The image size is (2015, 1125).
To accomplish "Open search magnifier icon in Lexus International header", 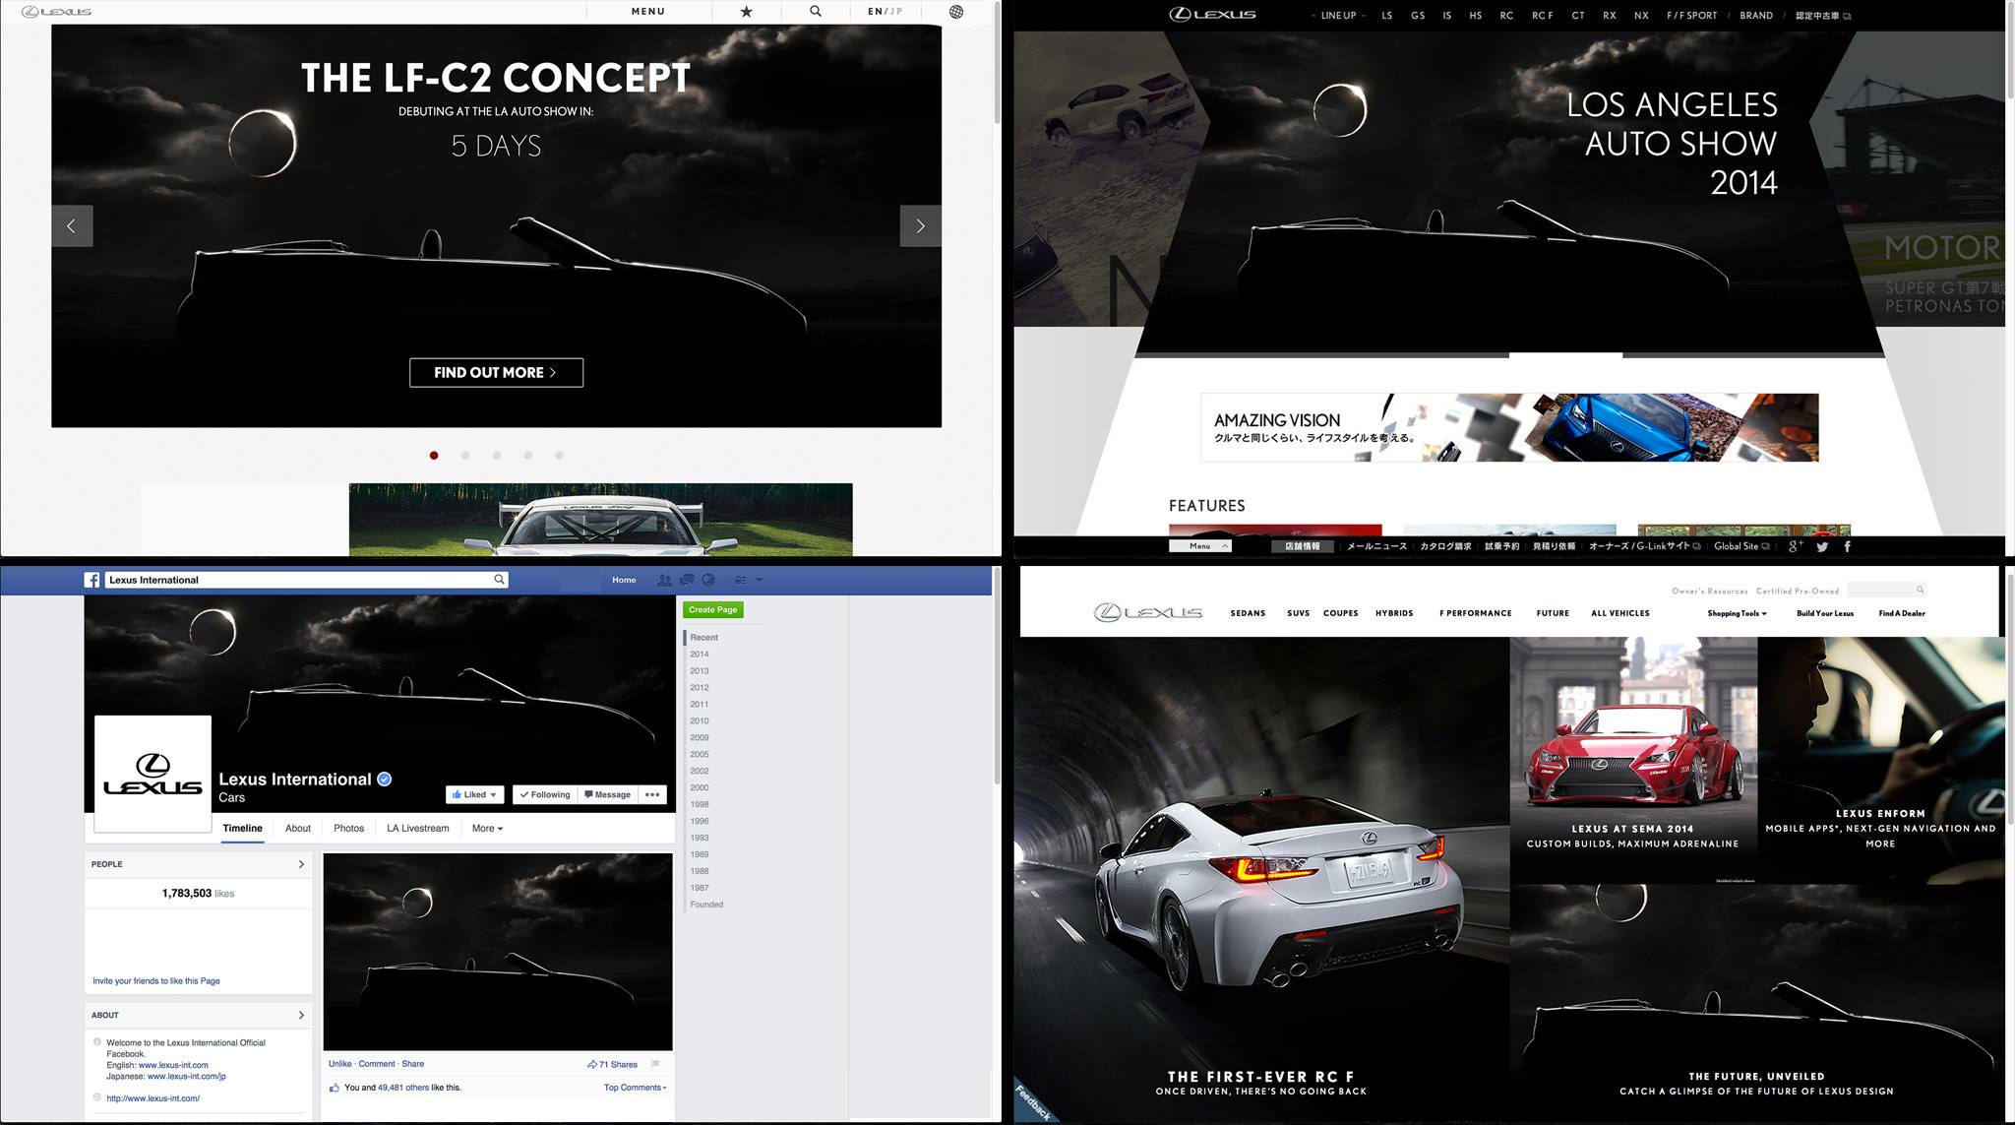I will point(816,11).
